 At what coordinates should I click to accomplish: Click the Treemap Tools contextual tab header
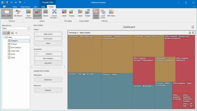(47, 2)
